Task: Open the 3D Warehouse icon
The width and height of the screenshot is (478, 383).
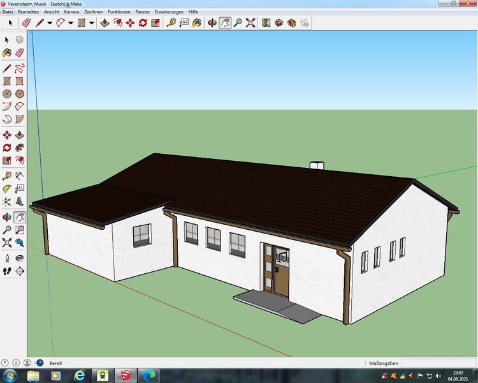Action: 279,23
